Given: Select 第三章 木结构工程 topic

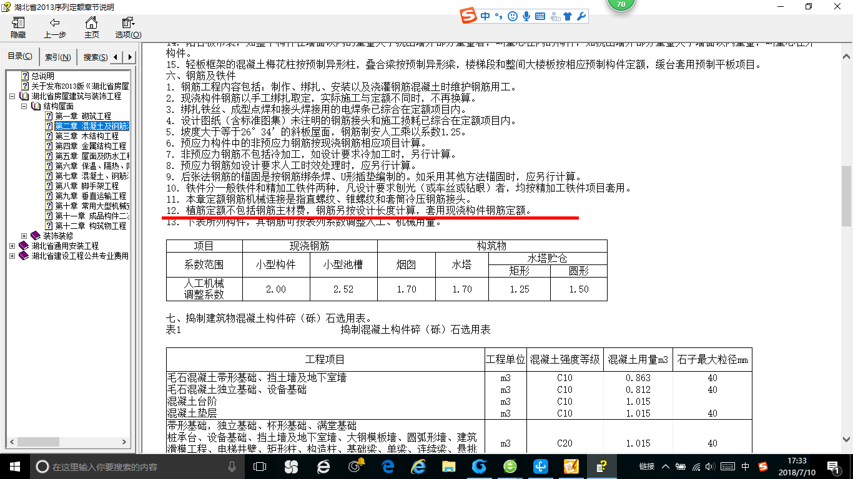Looking at the screenshot, I should pyautogui.click(x=87, y=136).
